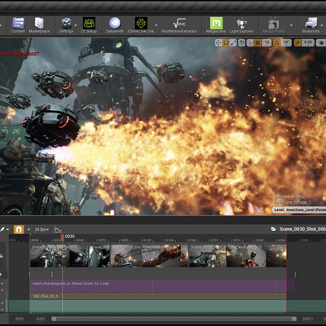Open the rotation snap 10° dropdown
Image resolution: width=326 pixels, height=326 pixels.
(286, 42)
